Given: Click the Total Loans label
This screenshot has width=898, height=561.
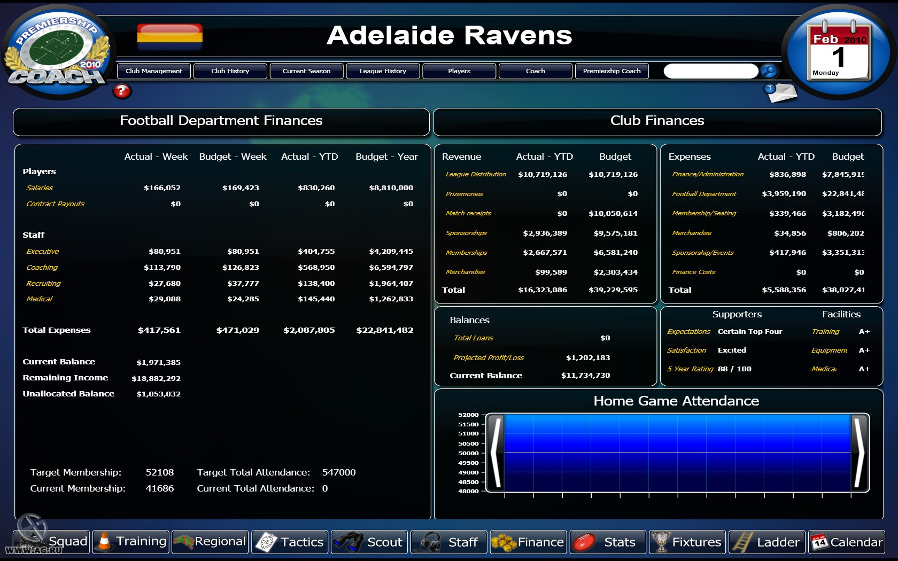Looking at the screenshot, I should [474, 338].
